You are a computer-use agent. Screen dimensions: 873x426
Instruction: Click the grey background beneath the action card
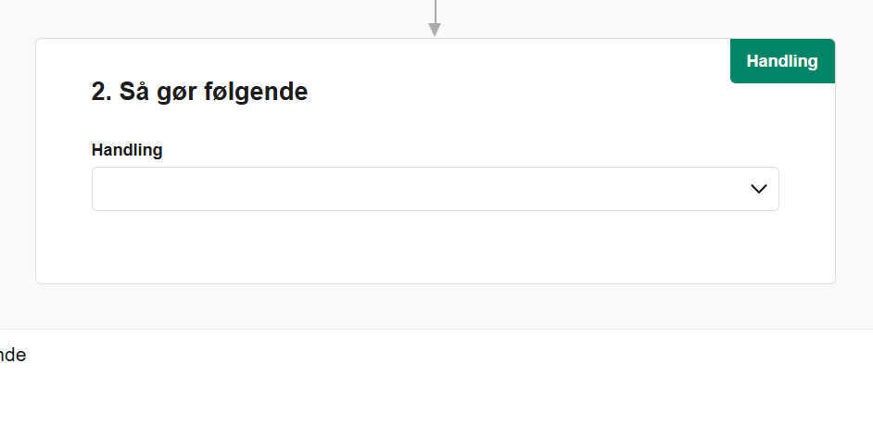(435, 306)
